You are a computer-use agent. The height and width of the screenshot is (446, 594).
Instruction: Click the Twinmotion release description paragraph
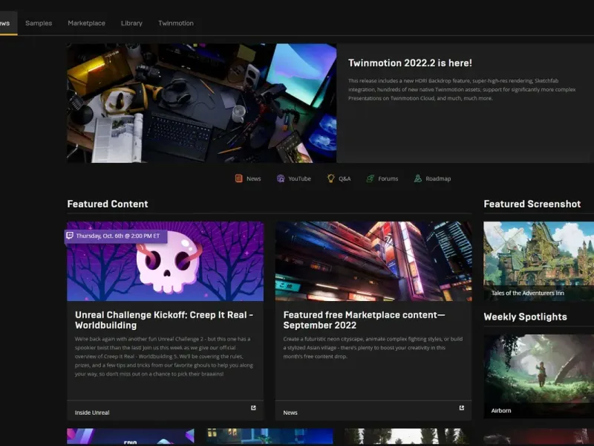(x=462, y=89)
